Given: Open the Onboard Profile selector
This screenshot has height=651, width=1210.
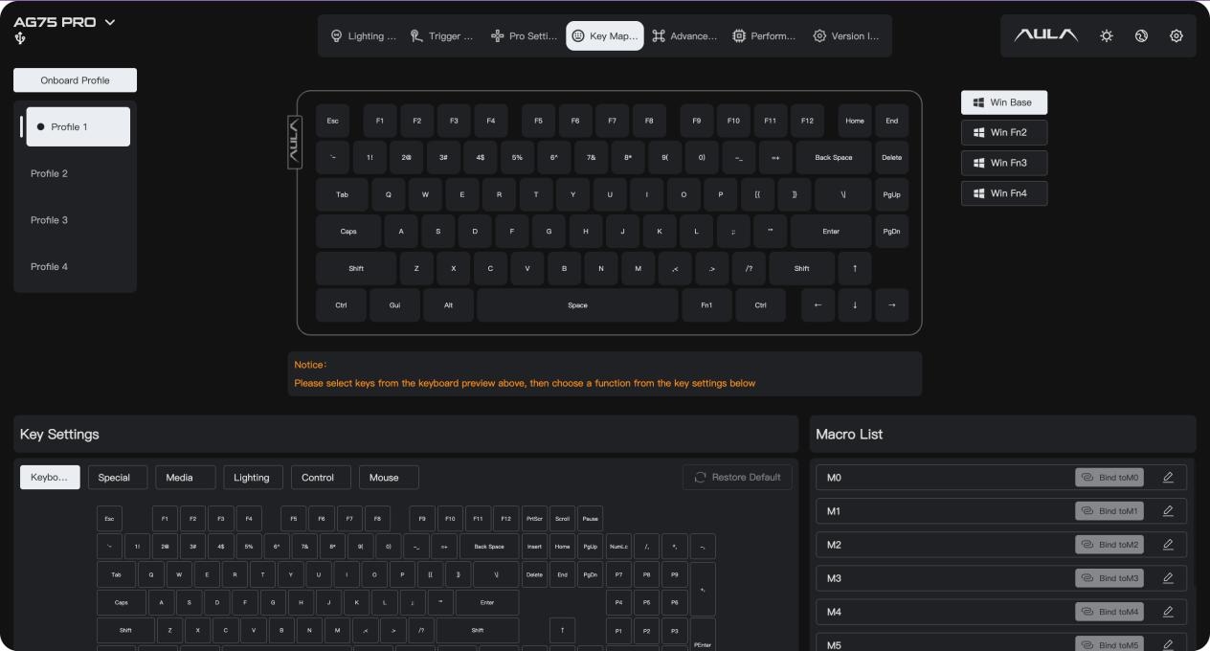Looking at the screenshot, I should (75, 80).
